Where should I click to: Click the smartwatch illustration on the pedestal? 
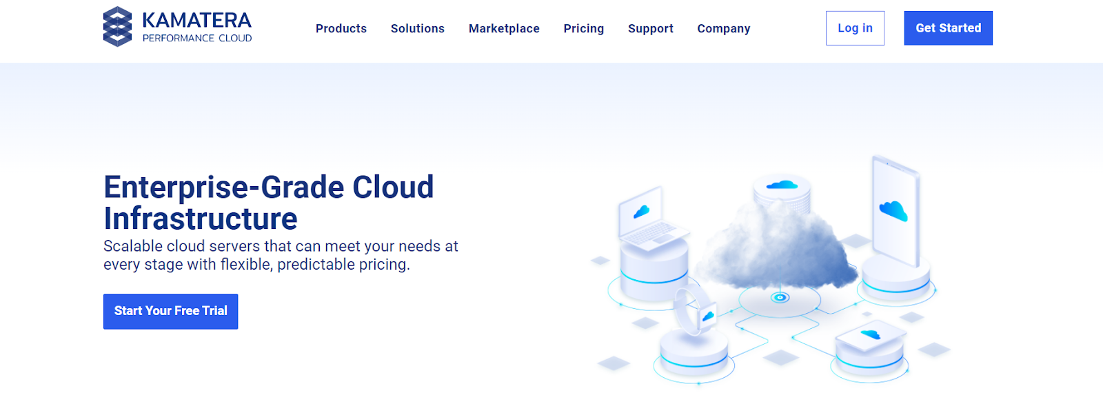(694, 313)
